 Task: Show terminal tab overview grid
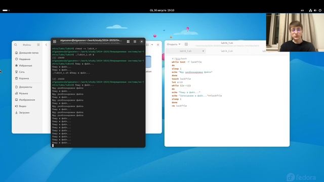(128, 41)
